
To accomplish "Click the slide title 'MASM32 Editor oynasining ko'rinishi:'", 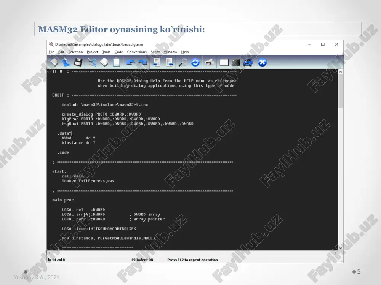I will click(x=122, y=29).
